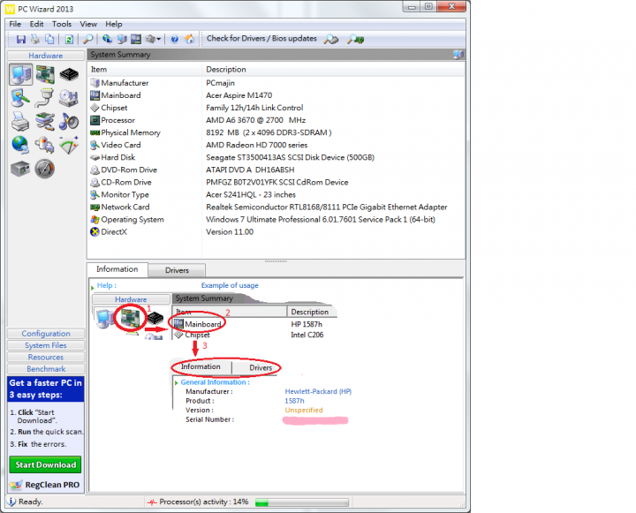The height and width of the screenshot is (513, 636).
Task: Click the first icon after Check for Drivers
Action: point(331,40)
